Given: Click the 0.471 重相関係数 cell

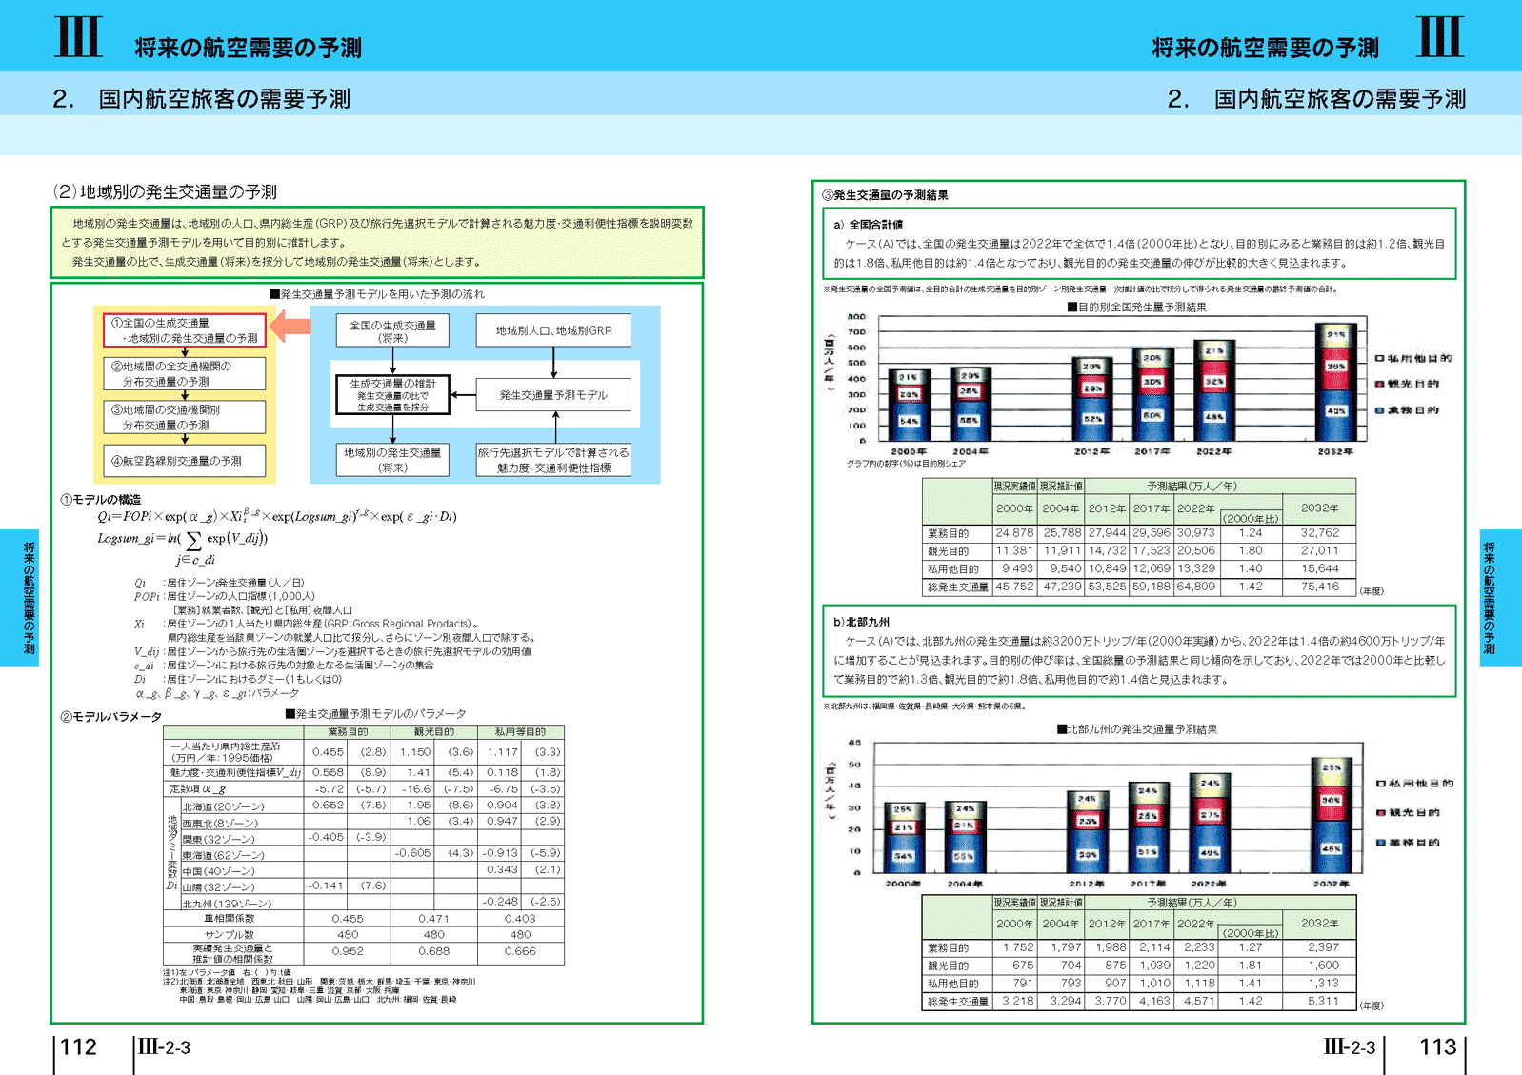Looking at the screenshot, I should coord(433,919).
